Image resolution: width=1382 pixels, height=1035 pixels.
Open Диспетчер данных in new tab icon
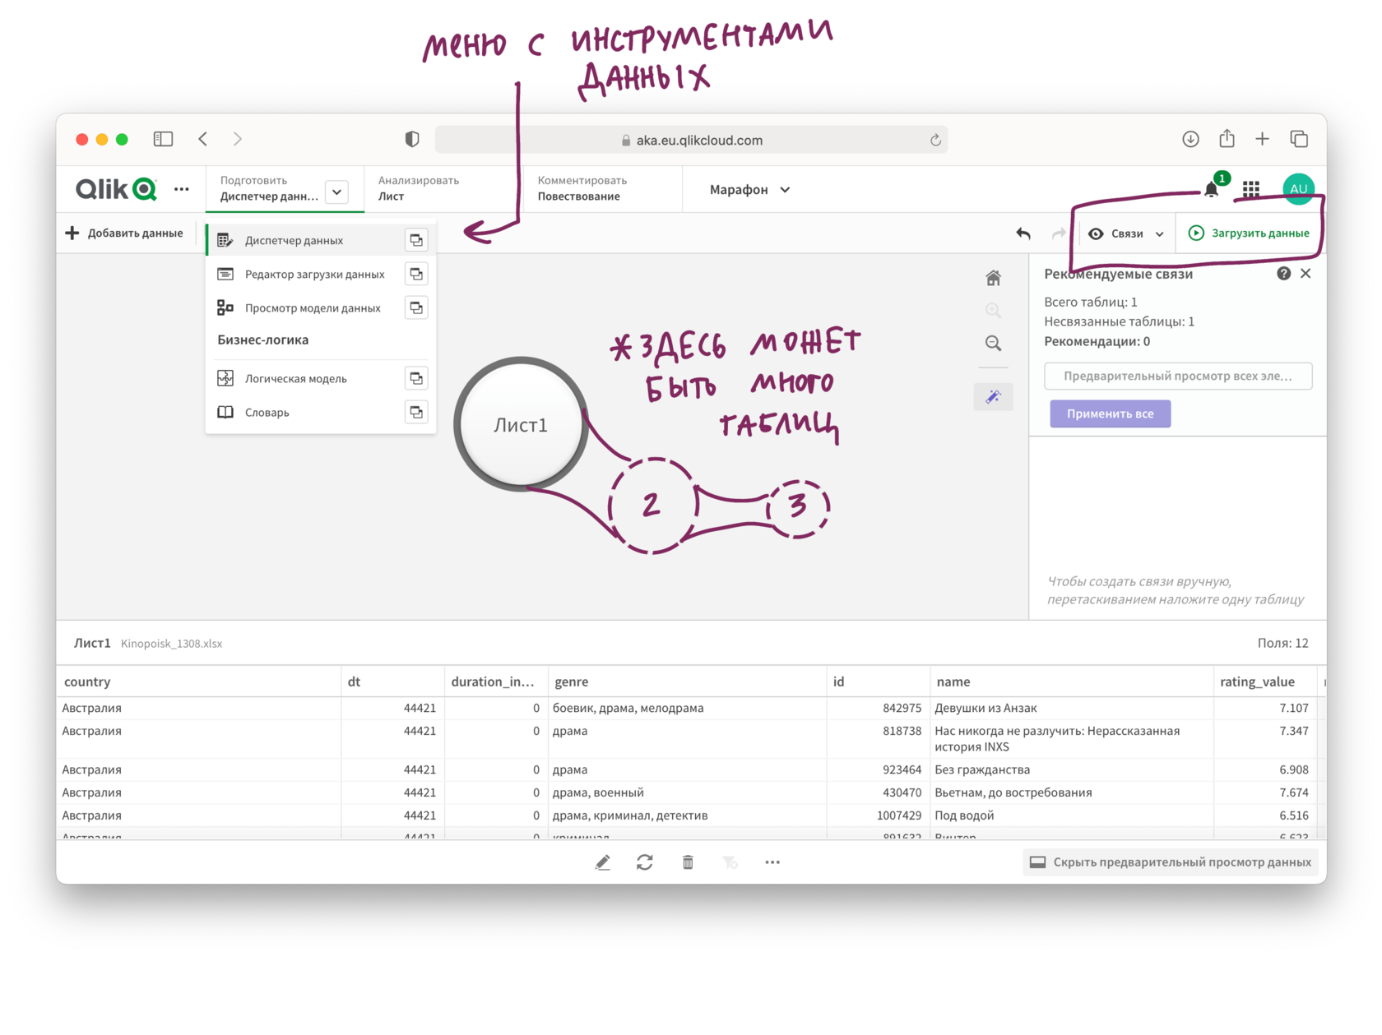416,240
